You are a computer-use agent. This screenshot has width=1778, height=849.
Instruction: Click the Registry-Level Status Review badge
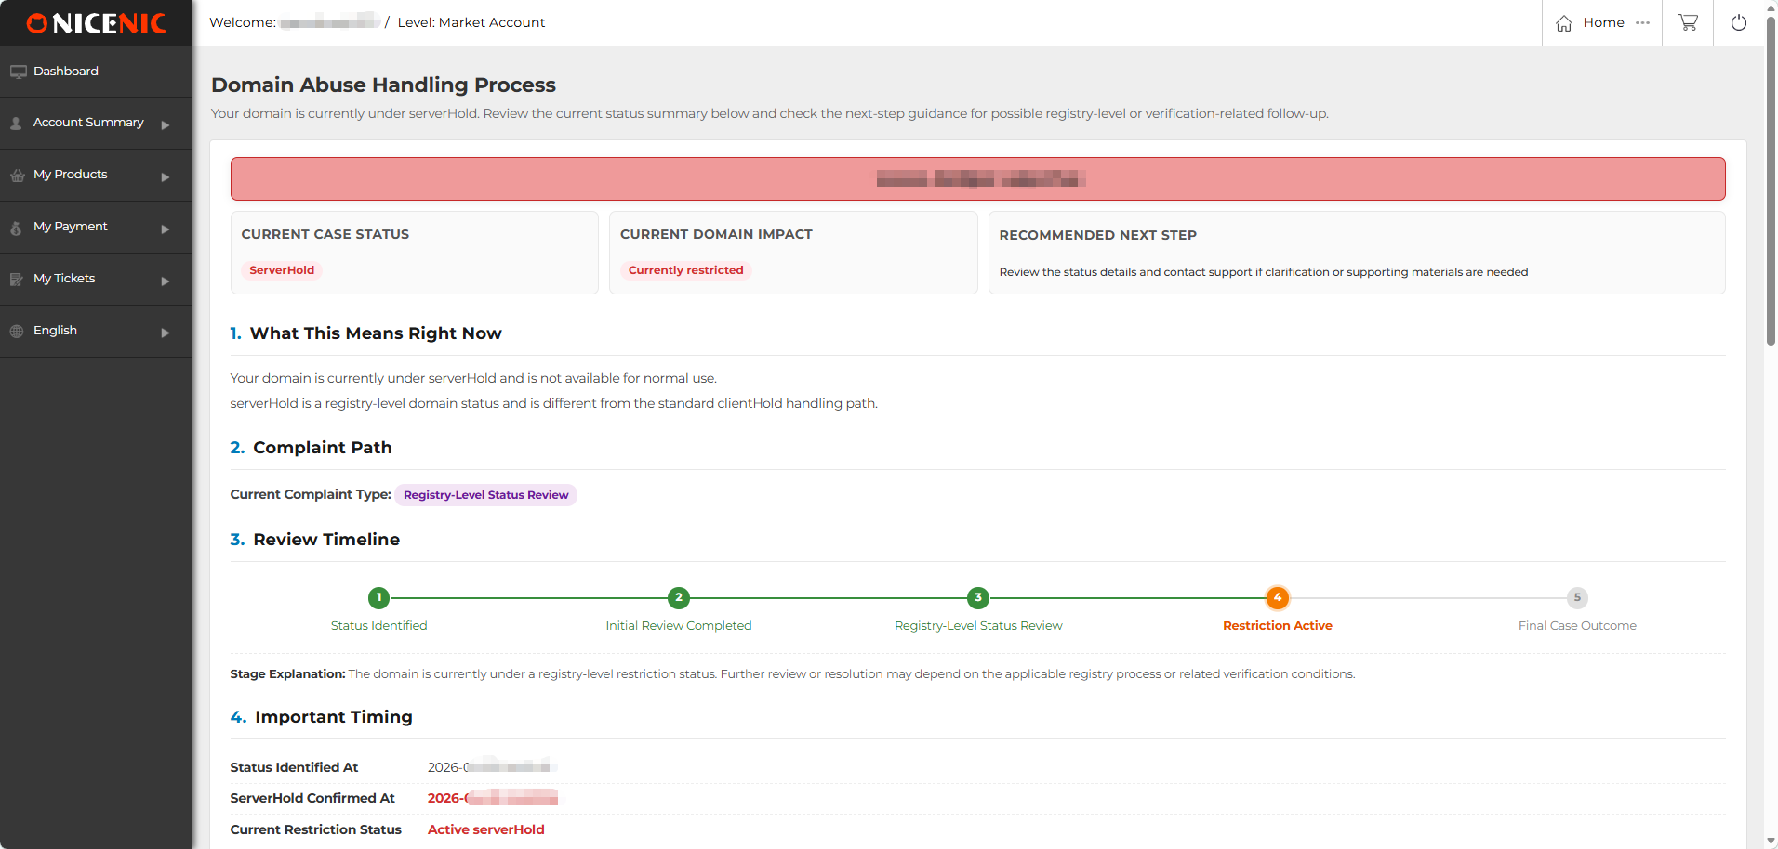[x=485, y=495]
